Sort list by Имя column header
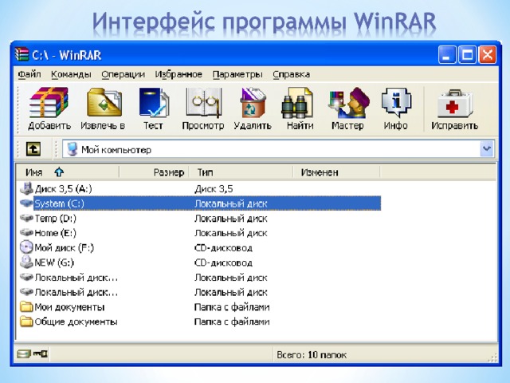 point(34,172)
